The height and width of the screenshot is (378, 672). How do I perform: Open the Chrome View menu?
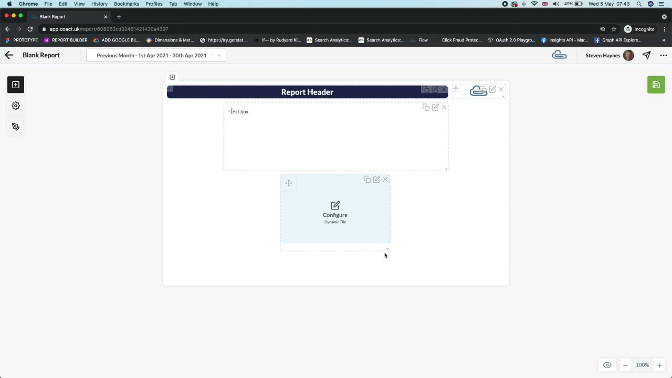pos(79,4)
